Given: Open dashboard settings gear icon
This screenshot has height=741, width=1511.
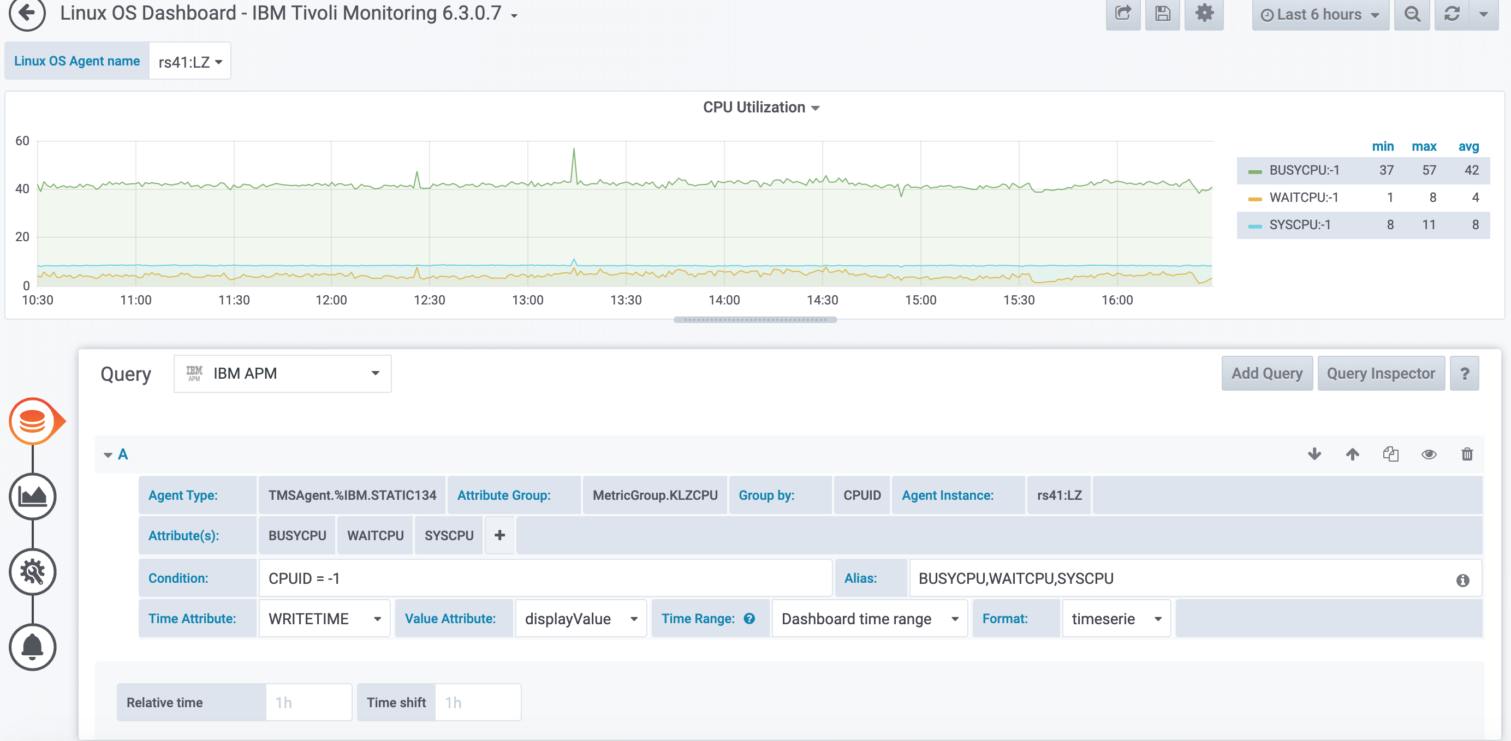Looking at the screenshot, I should pos(1204,14).
